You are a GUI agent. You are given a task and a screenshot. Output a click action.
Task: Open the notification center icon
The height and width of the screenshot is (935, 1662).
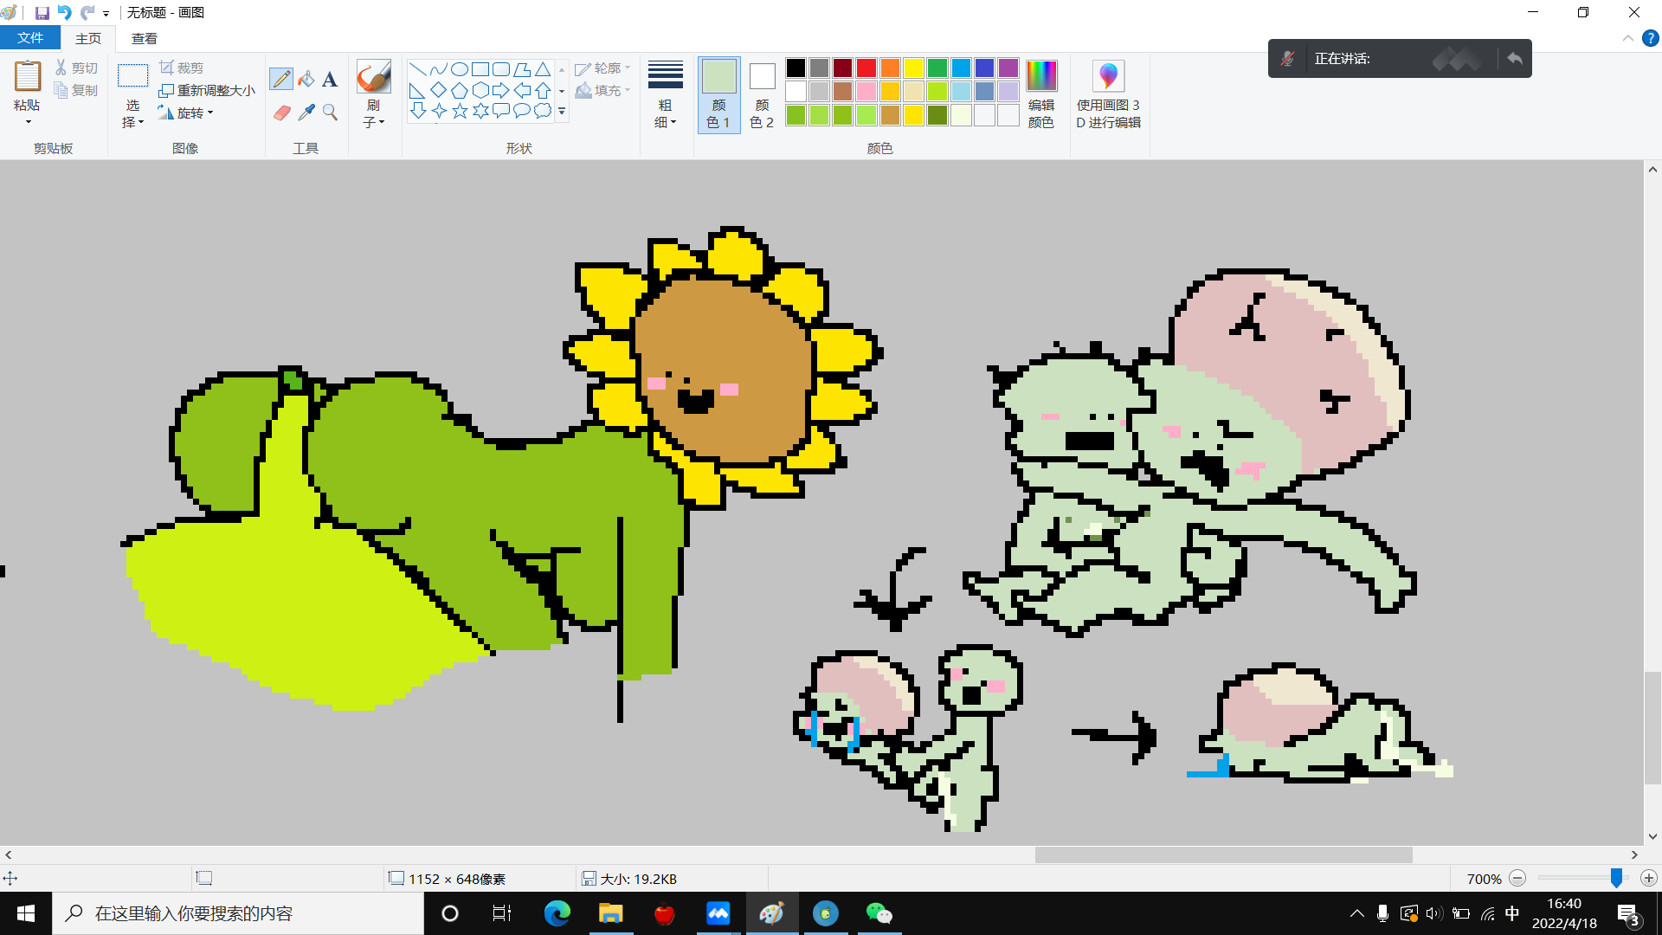pos(1627,913)
